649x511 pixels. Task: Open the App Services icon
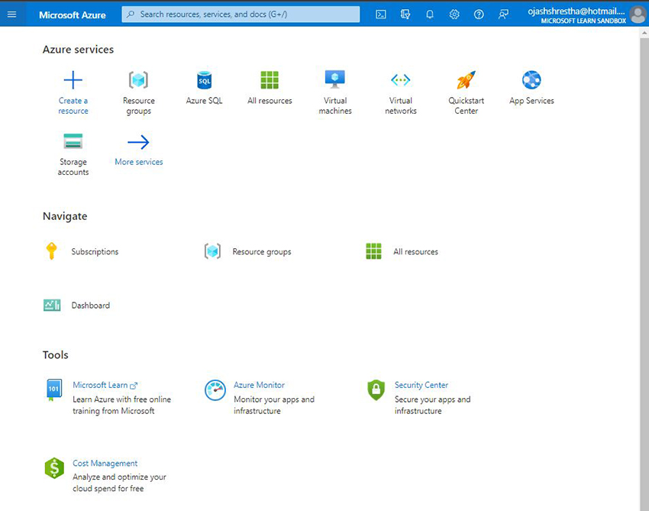click(531, 80)
